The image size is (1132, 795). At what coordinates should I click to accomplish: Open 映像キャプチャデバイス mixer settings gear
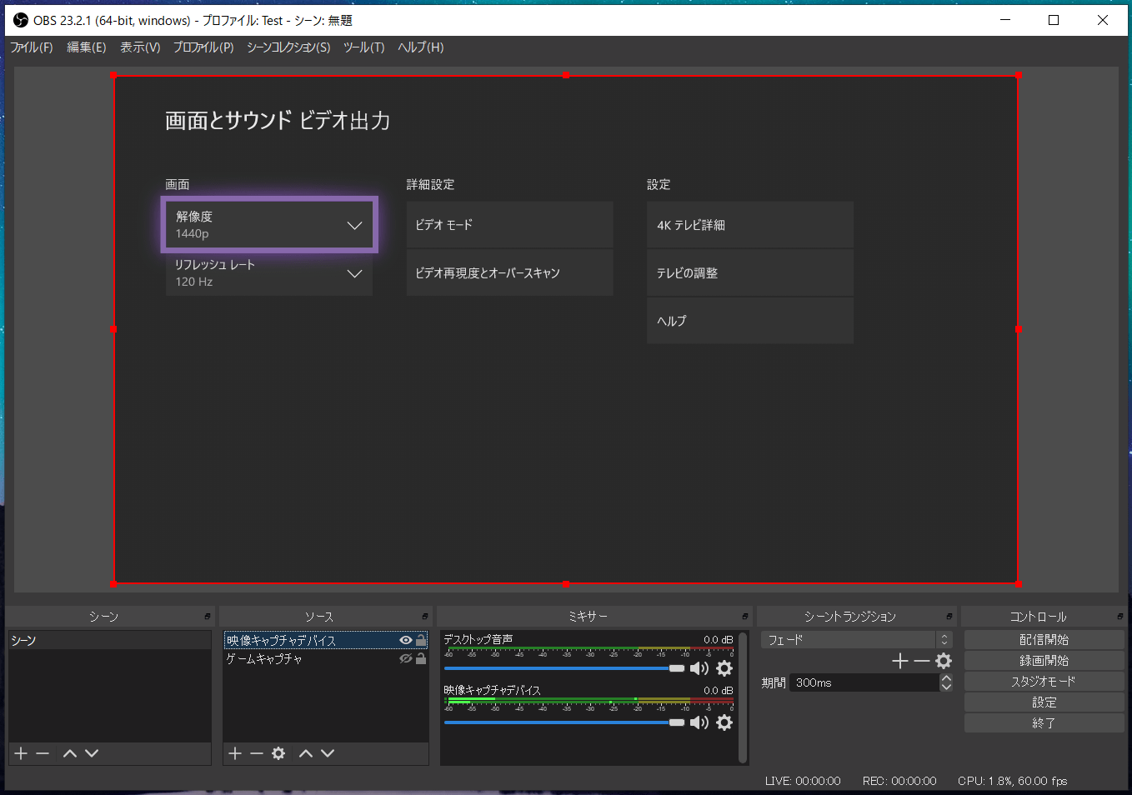724,722
